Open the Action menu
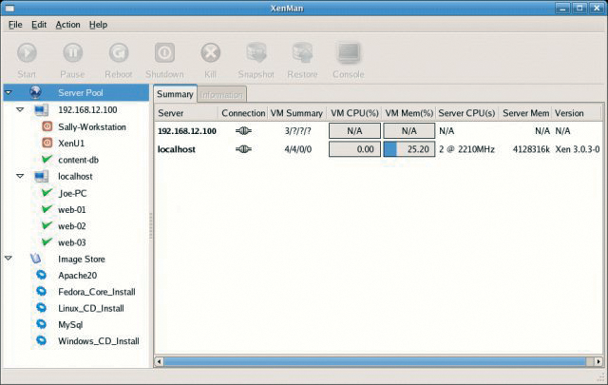The height and width of the screenshot is (385, 608). click(x=67, y=25)
